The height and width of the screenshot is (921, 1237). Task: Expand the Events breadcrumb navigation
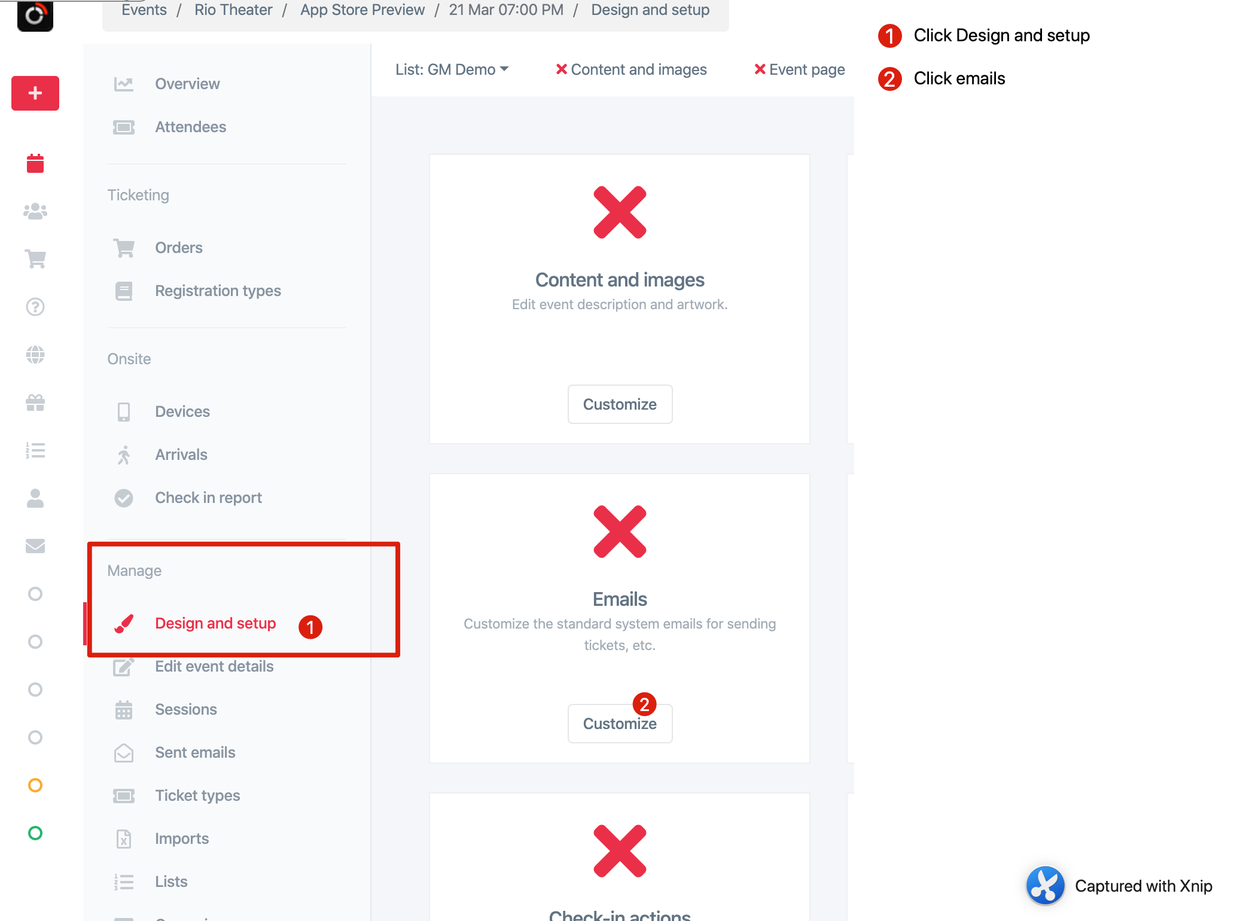[144, 10]
